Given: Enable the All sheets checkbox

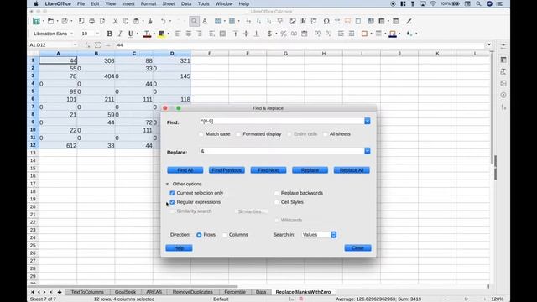Looking at the screenshot, I should (x=326, y=134).
